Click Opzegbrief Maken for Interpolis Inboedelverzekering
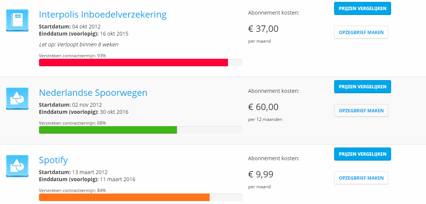The height and width of the screenshot is (204, 426). coord(361,32)
